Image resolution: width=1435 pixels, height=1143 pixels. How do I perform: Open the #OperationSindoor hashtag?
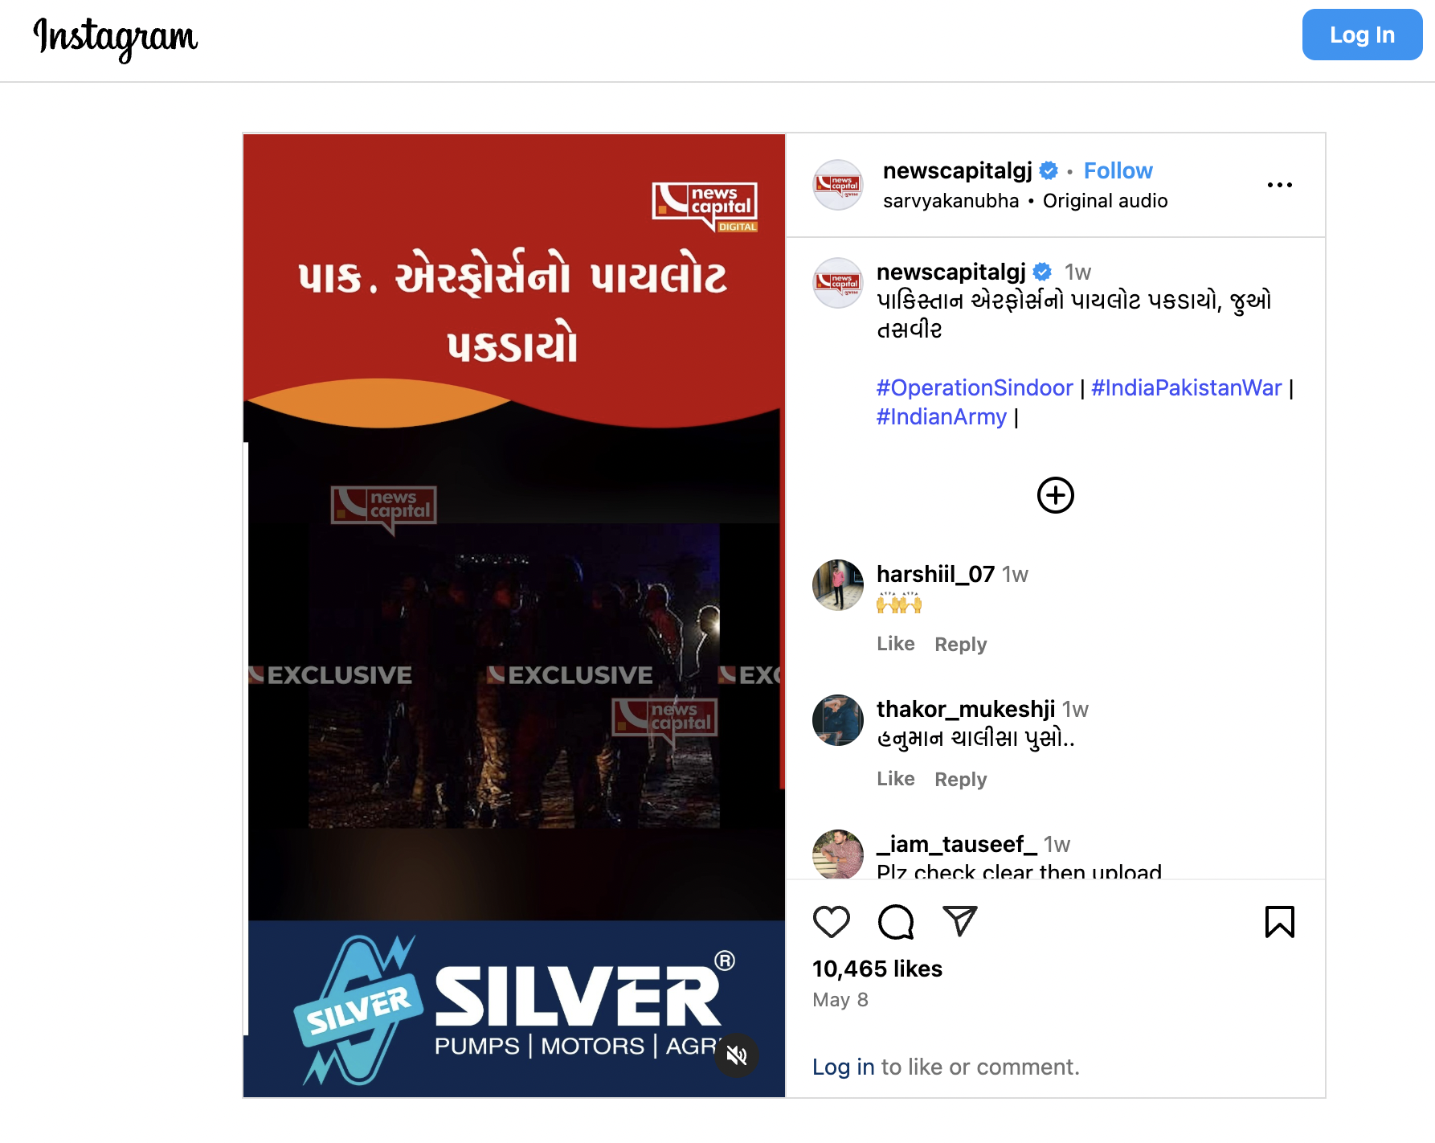(975, 387)
